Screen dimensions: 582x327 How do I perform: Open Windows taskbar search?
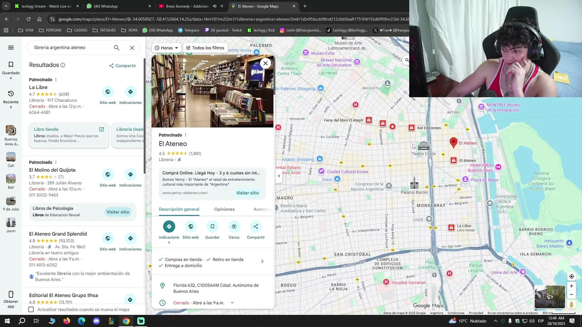(x=22, y=321)
